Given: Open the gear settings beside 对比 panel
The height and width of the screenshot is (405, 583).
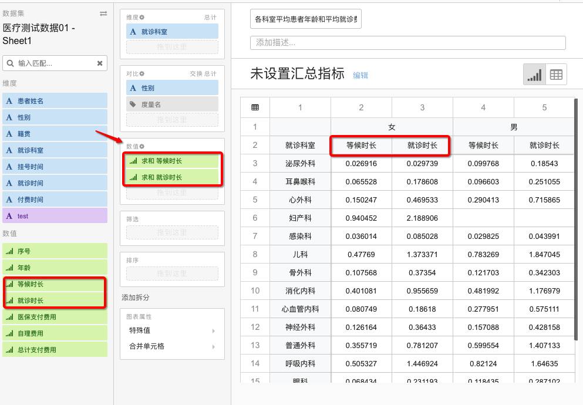Looking at the screenshot, I should tap(142, 74).
